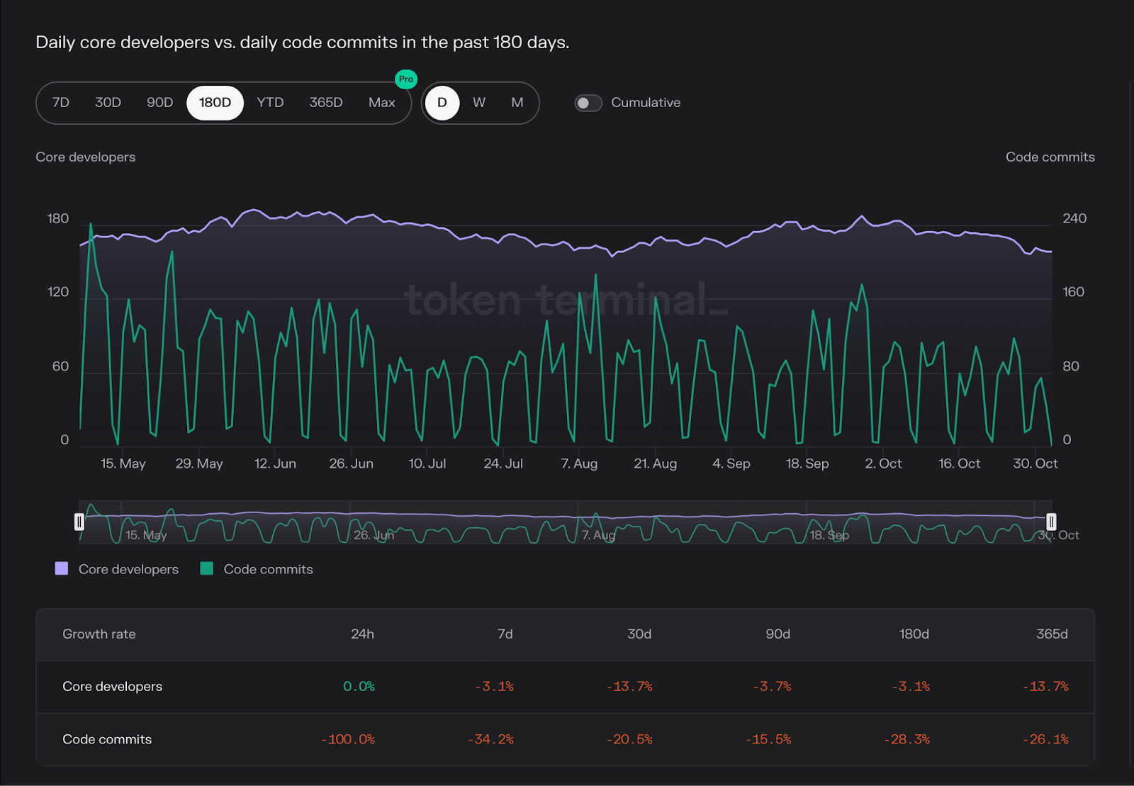Select the 365D time range

click(326, 103)
